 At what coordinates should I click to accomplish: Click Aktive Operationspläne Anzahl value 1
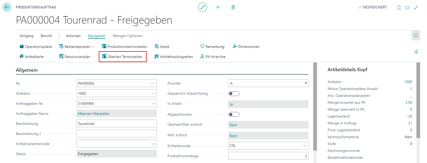coord(411,89)
